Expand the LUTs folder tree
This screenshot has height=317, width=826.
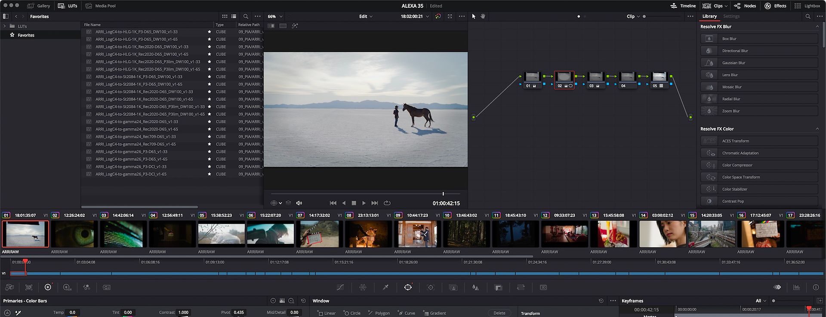[5, 26]
